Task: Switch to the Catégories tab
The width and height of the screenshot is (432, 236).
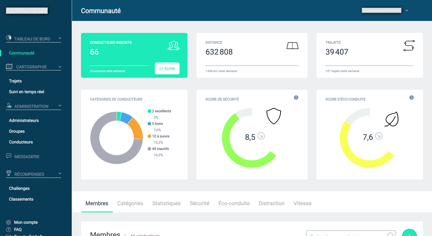Action: (x=130, y=203)
